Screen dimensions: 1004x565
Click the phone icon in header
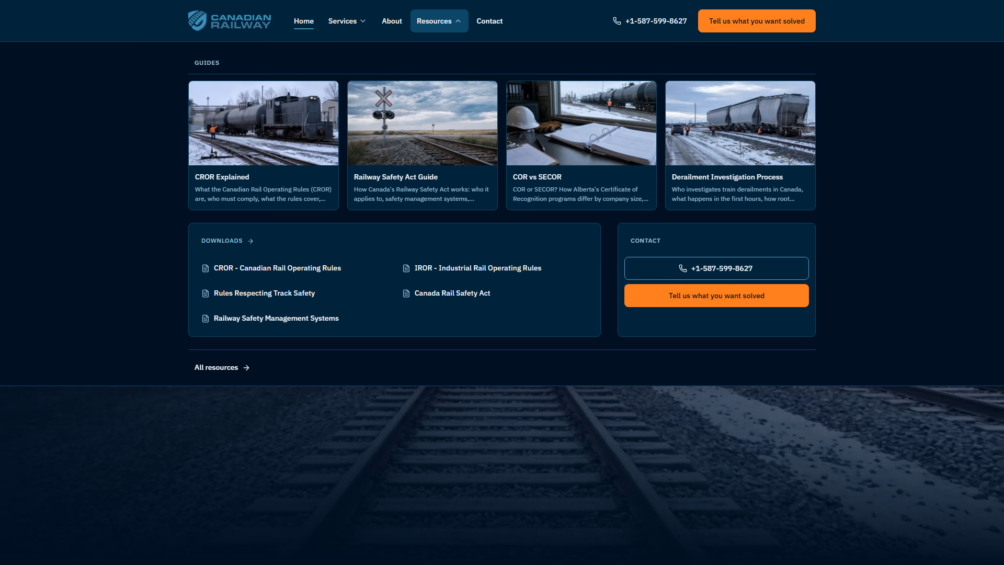[x=617, y=21]
